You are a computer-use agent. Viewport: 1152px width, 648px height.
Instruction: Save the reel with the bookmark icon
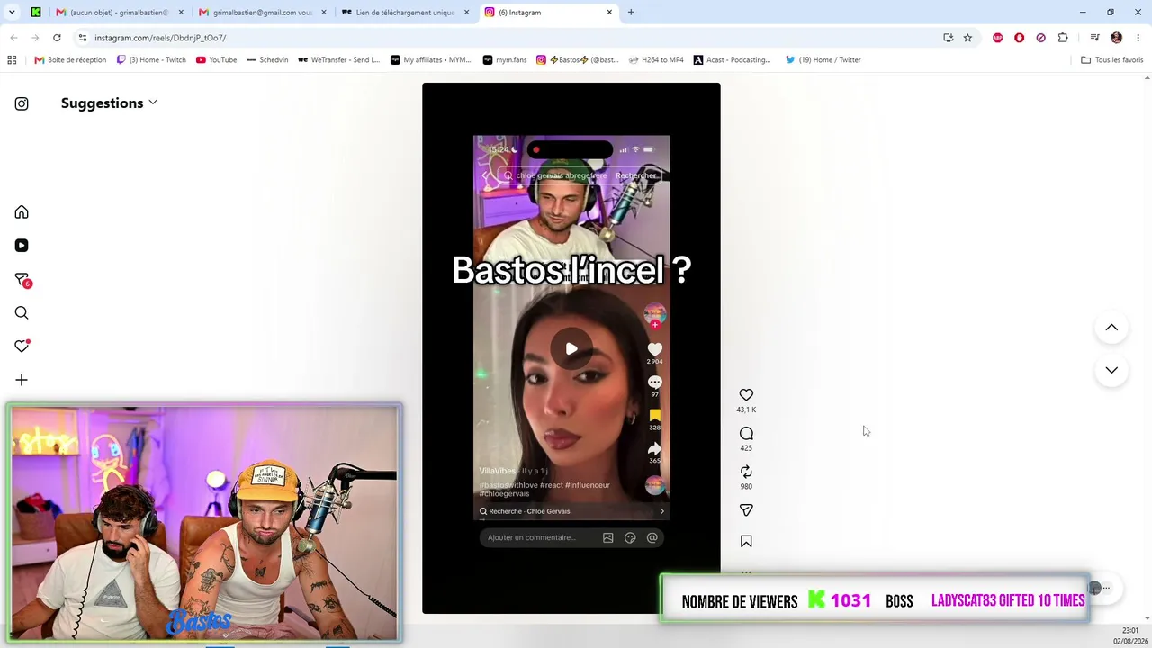tap(746, 541)
